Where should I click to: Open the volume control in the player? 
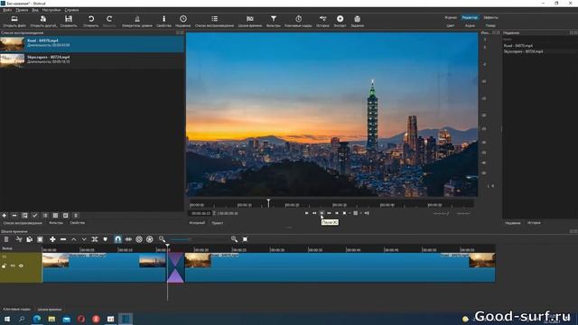click(x=367, y=213)
